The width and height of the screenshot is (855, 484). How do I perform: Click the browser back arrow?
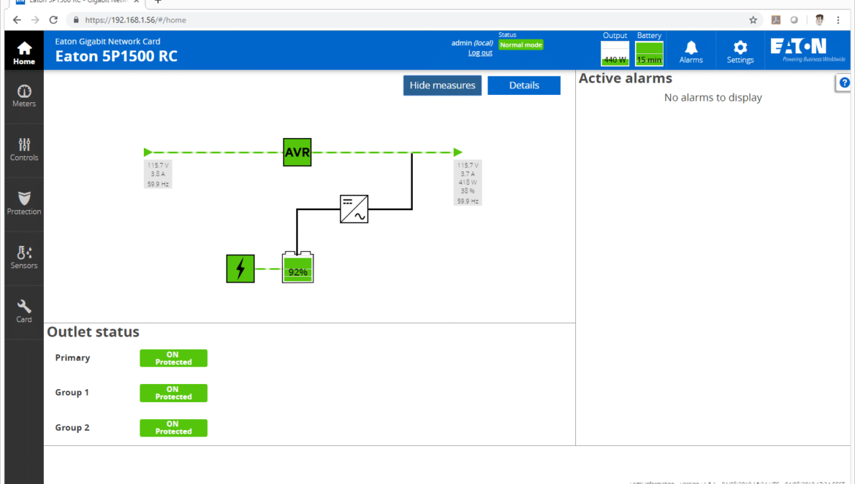(x=17, y=20)
